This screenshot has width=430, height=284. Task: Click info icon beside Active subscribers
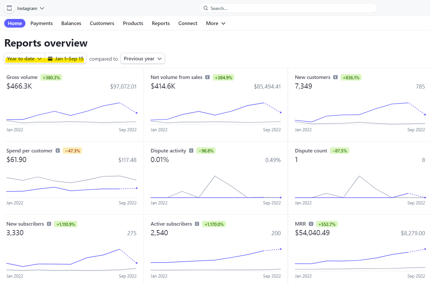click(x=197, y=224)
